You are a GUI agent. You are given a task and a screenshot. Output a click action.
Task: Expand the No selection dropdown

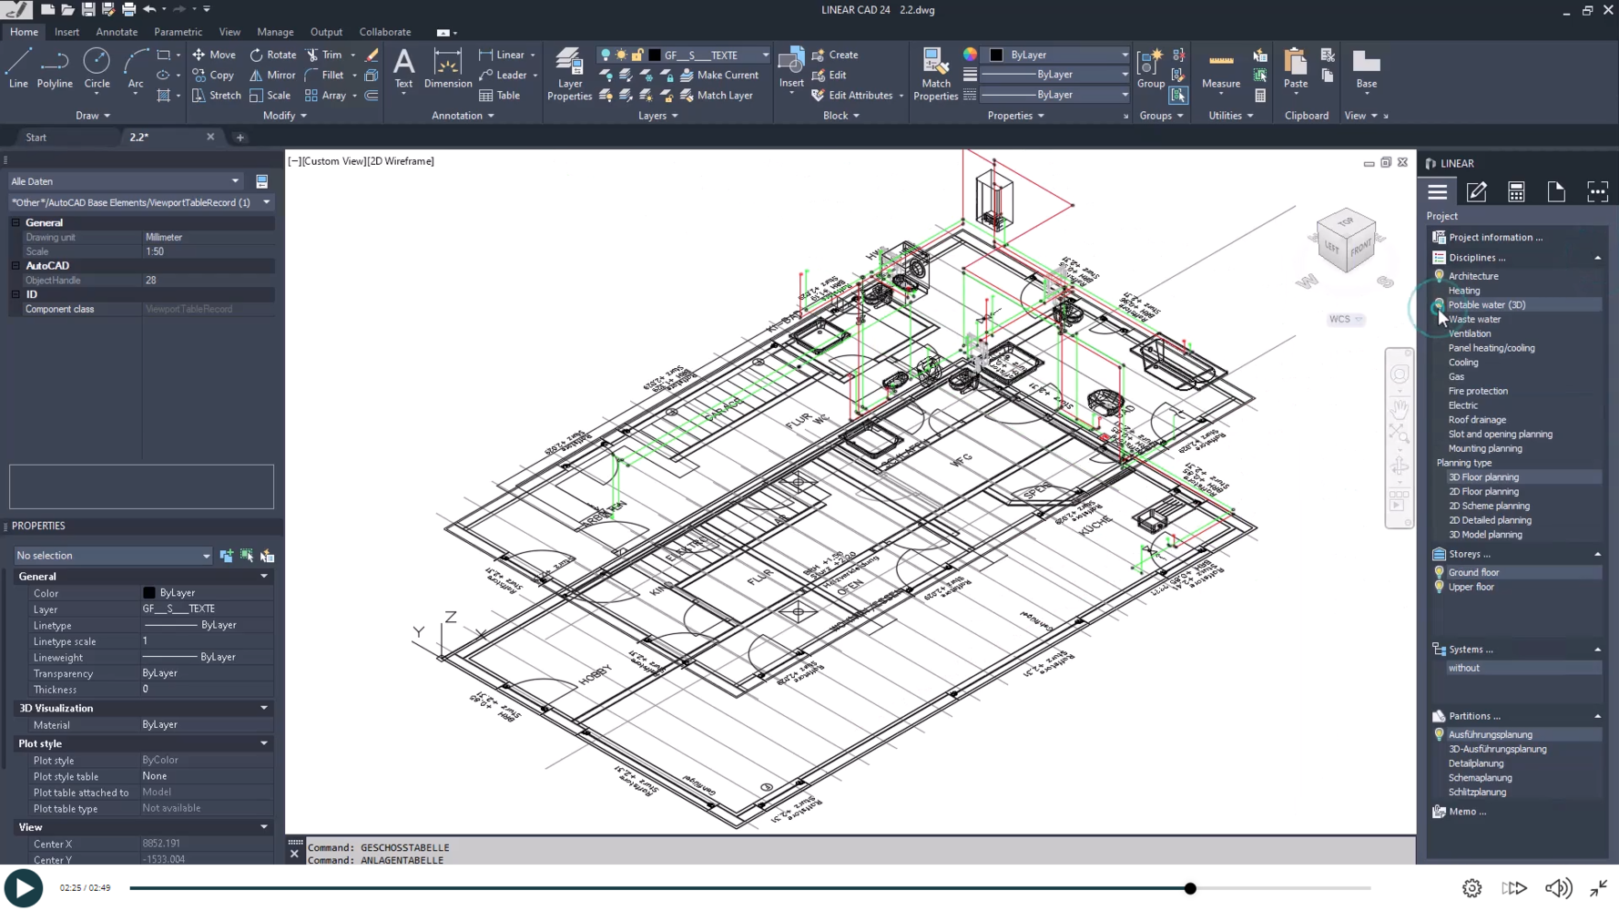[113, 556]
